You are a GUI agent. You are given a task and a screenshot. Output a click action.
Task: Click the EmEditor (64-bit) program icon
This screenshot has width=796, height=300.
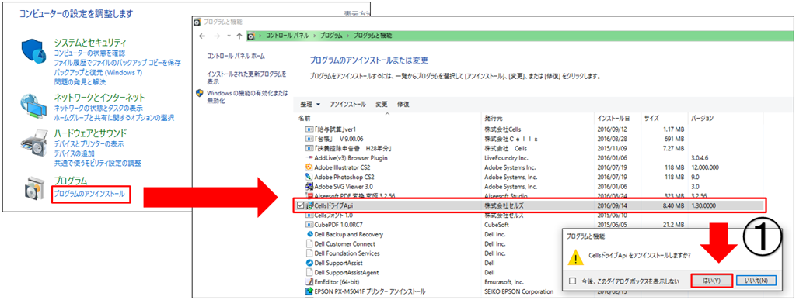[309, 282]
